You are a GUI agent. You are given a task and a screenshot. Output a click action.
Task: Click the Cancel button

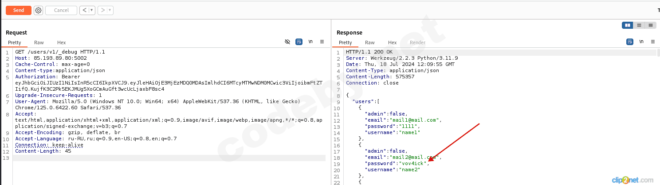[61, 10]
